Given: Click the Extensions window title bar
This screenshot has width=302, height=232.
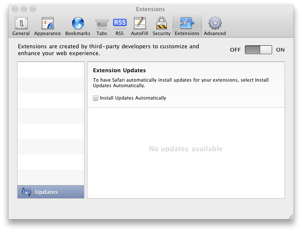Looking at the screenshot, I should tap(151, 9).
